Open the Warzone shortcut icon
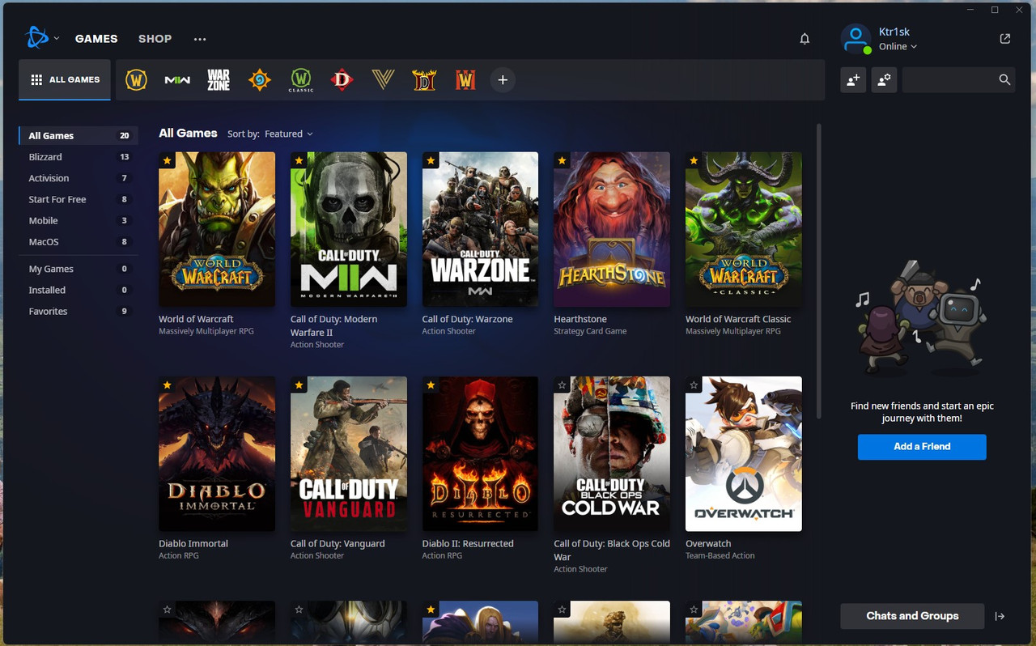Screen dimensions: 1036x646 point(219,79)
